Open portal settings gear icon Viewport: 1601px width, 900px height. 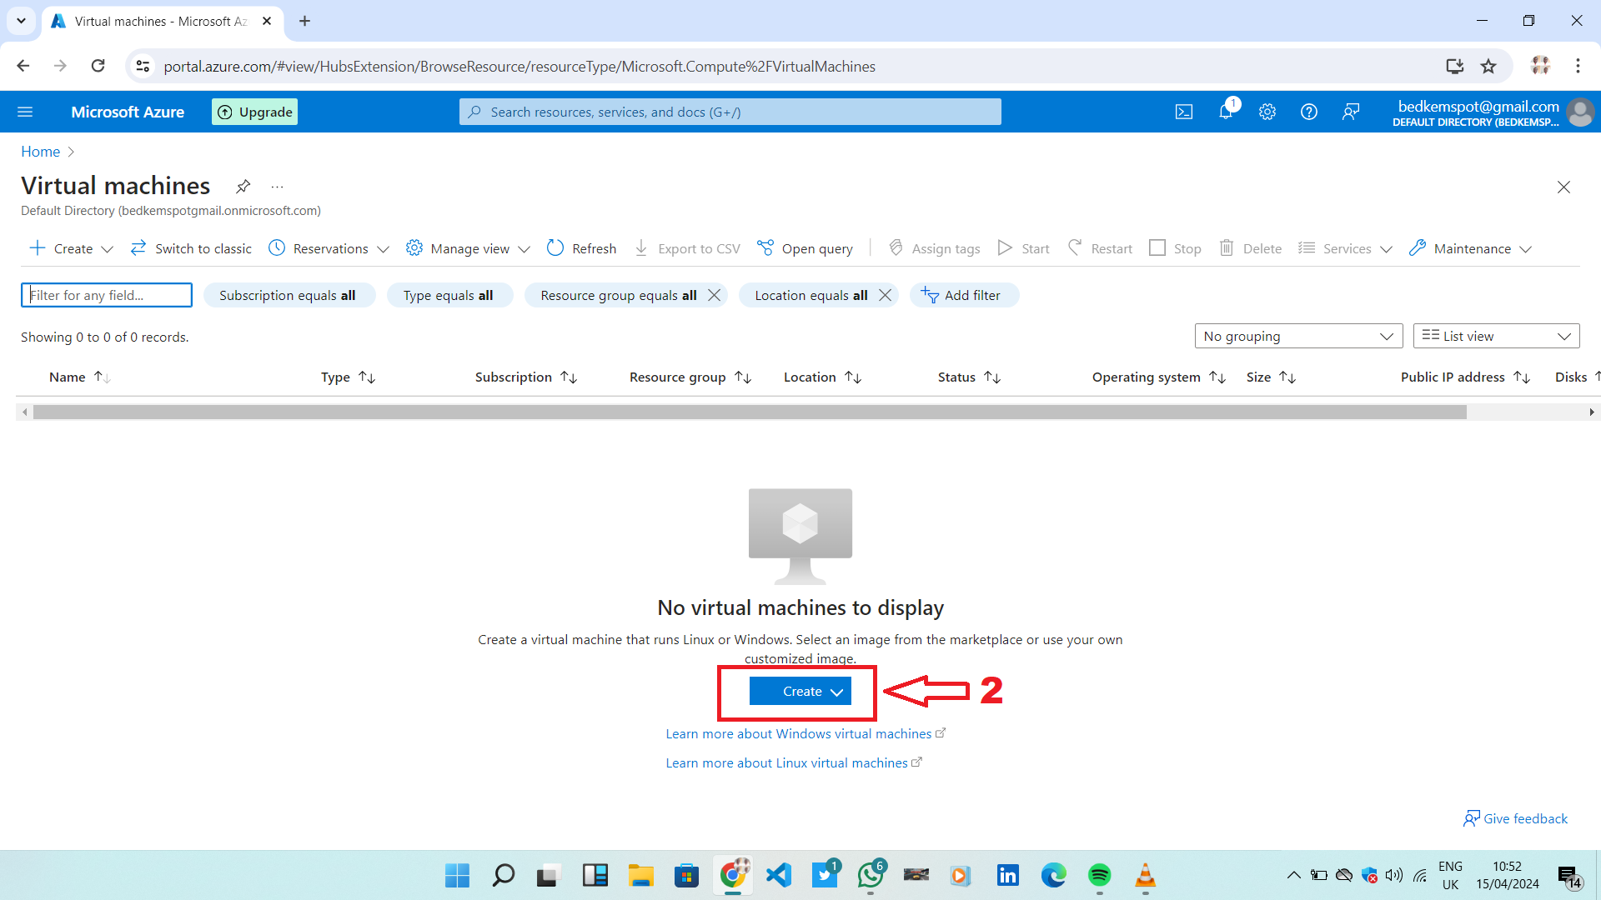[x=1267, y=112]
